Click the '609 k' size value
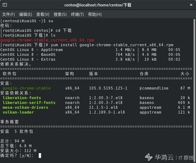Screen dimensions: 196x163 point(184,103)
